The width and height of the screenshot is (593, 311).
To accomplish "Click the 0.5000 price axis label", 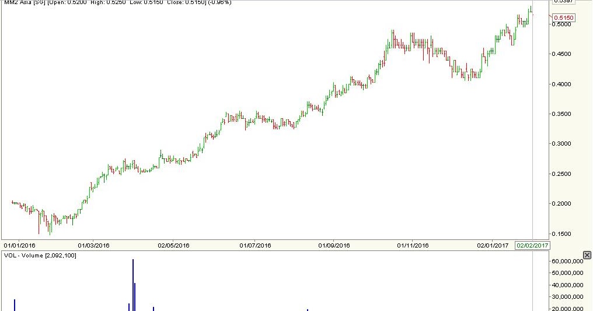I will [x=561, y=24].
